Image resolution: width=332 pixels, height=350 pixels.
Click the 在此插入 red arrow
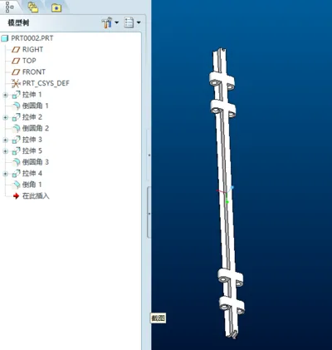tap(16, 196)
